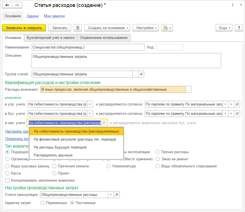The height and width of the screenshot is (212, 245).
Task: Open the бух. учете distribution rule form icon
Action: tap(237, 113)
